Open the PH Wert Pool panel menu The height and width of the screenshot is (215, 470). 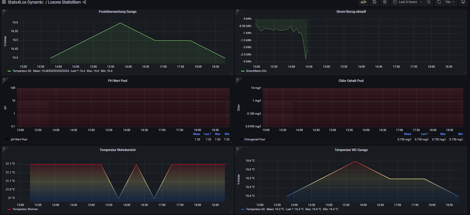[117, 81]
